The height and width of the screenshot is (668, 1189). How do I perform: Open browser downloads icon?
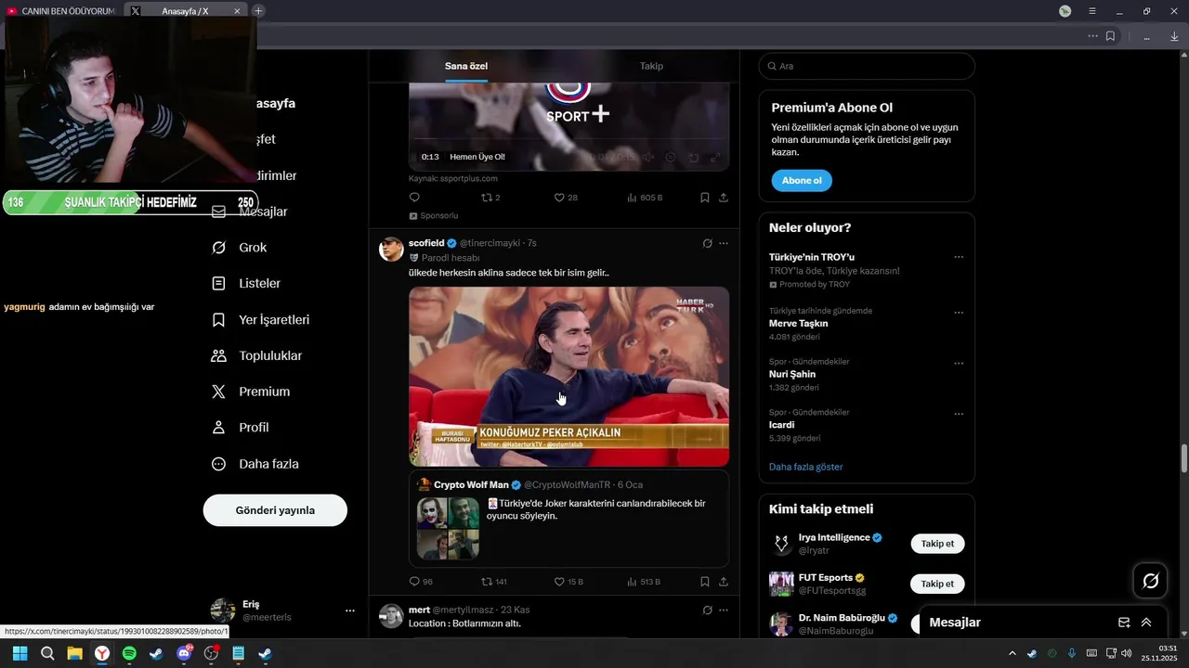click(1174, 36)
